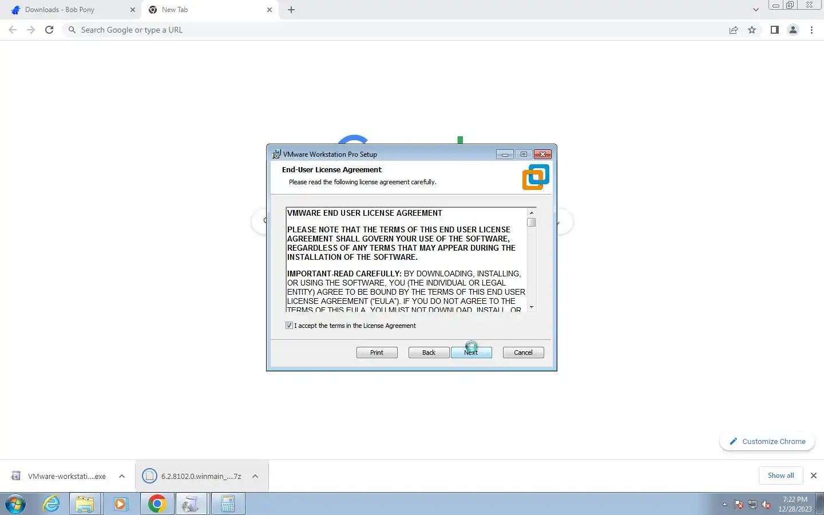The image size is (824, 515).
Task: Close the New Tab tab
Action: coord(270,10)
